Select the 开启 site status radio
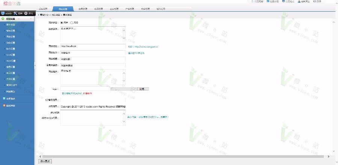The height and width of the screenshot is (165, 338). point(62,23)
